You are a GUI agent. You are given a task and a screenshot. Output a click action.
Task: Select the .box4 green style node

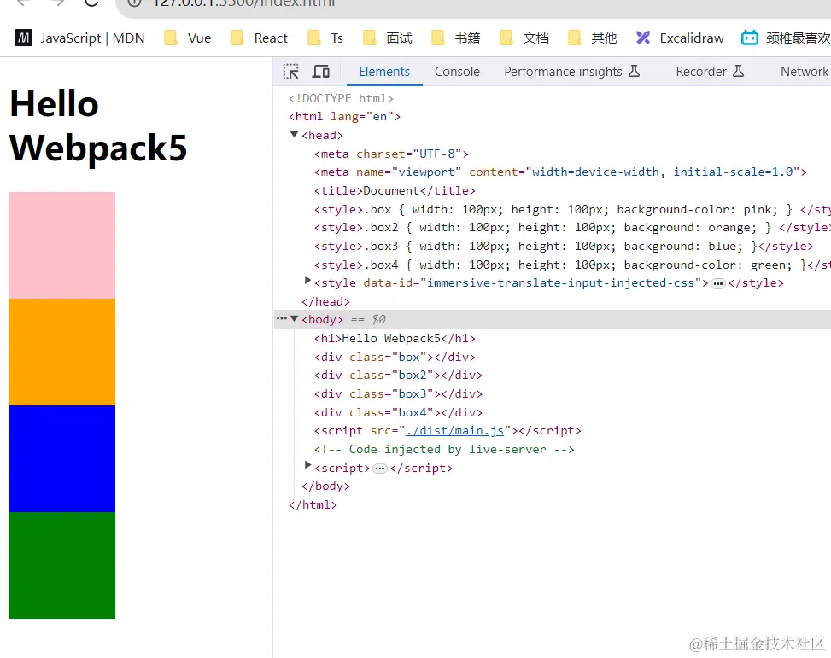pos(572,265)
